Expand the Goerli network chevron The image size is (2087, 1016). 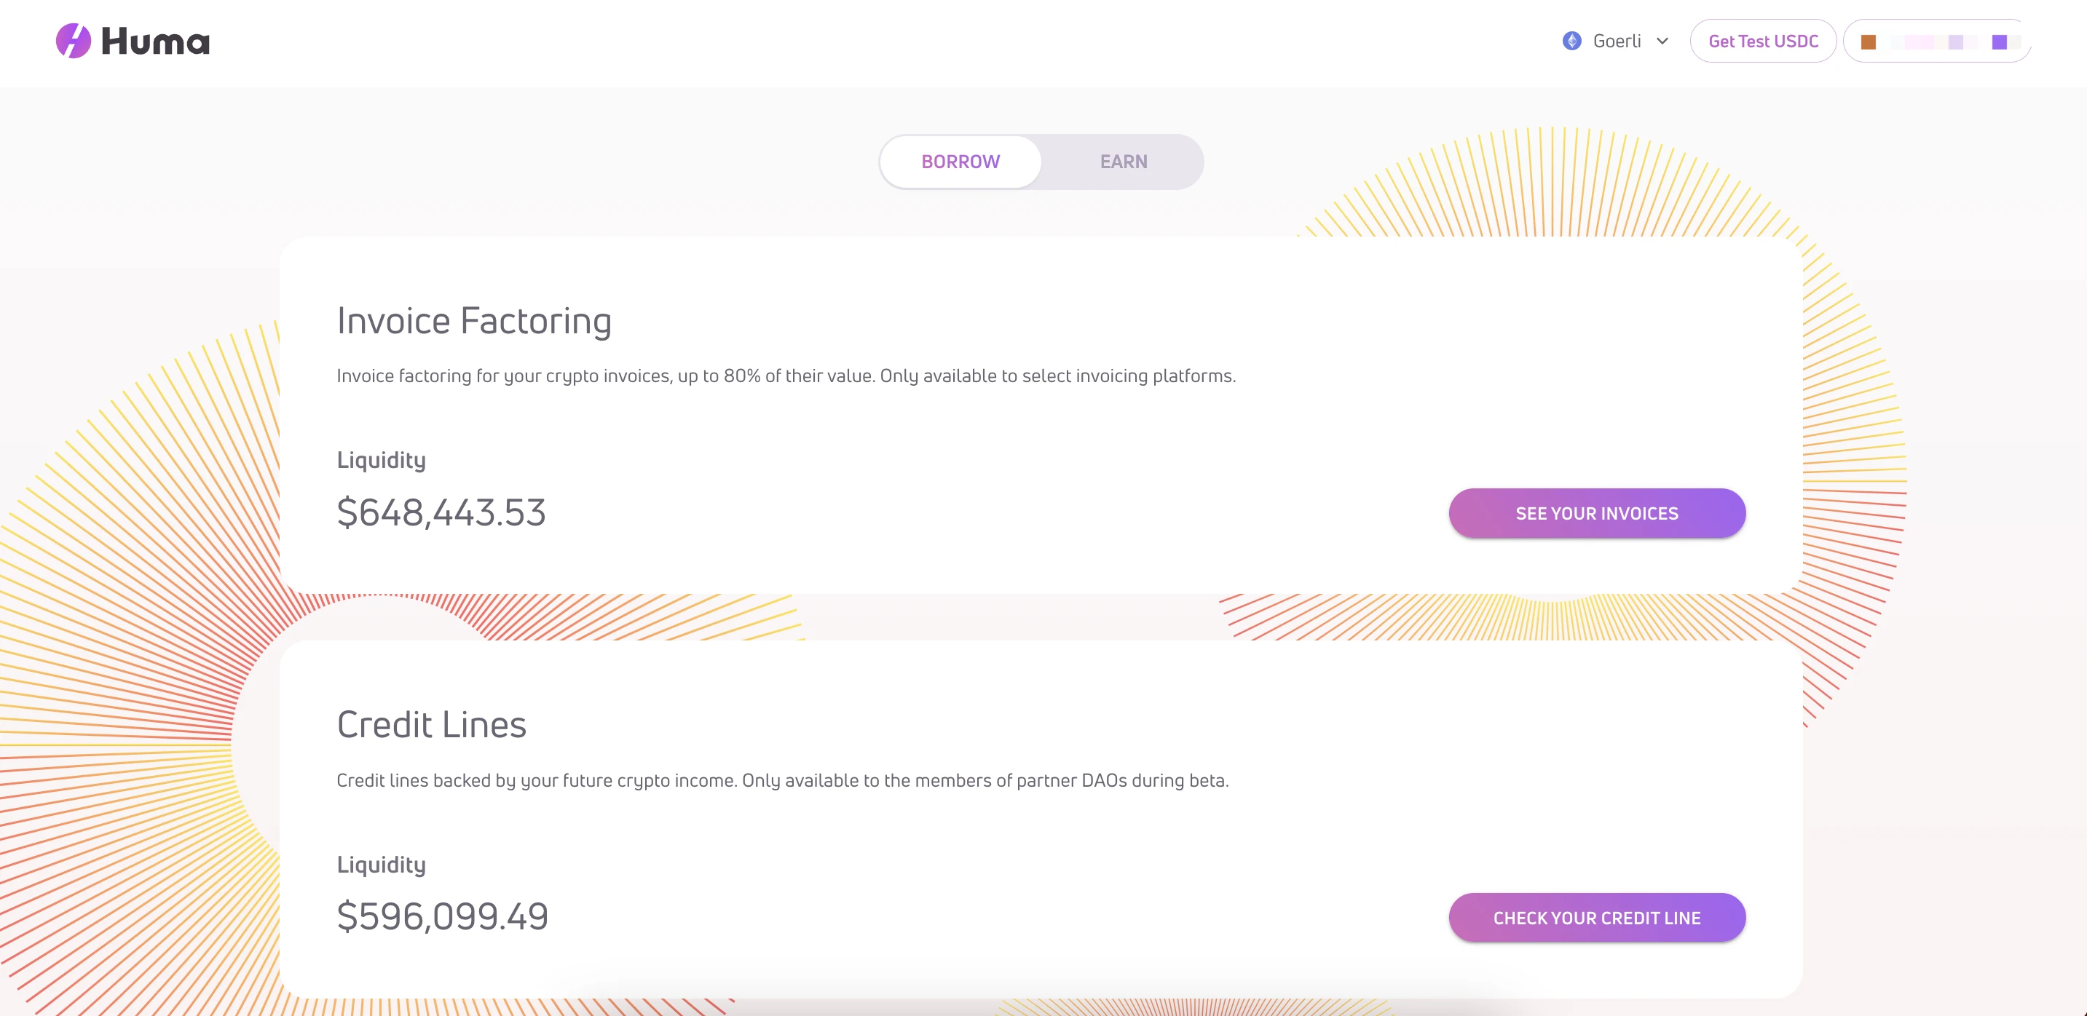point(1662,41)
